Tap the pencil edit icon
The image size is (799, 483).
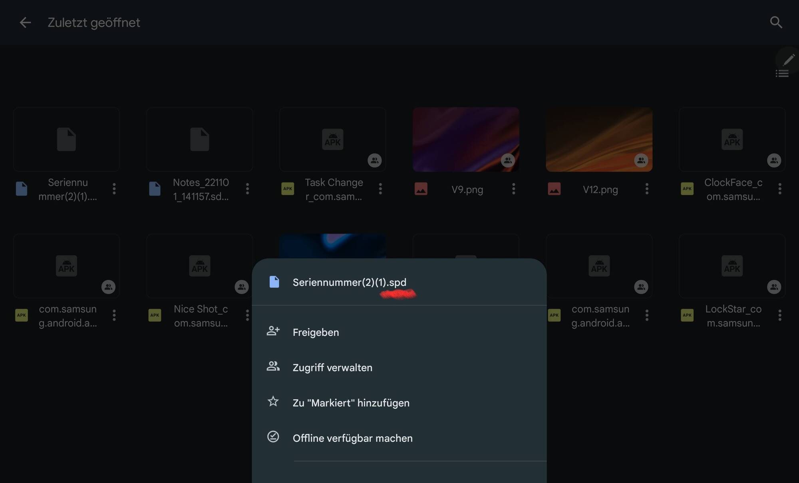(x=788, y=60)
